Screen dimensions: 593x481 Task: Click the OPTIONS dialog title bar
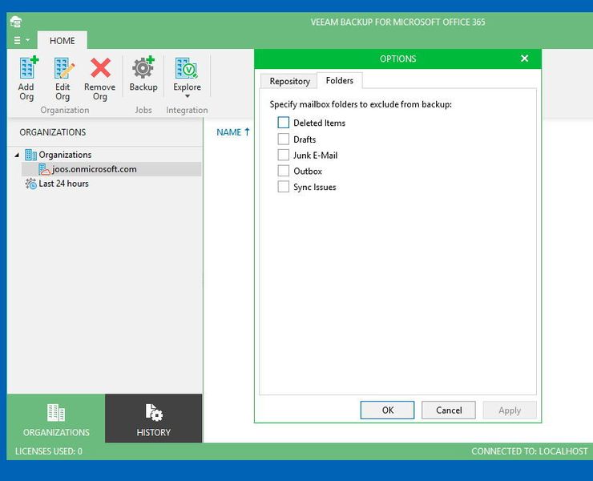(x=397, y=59)
